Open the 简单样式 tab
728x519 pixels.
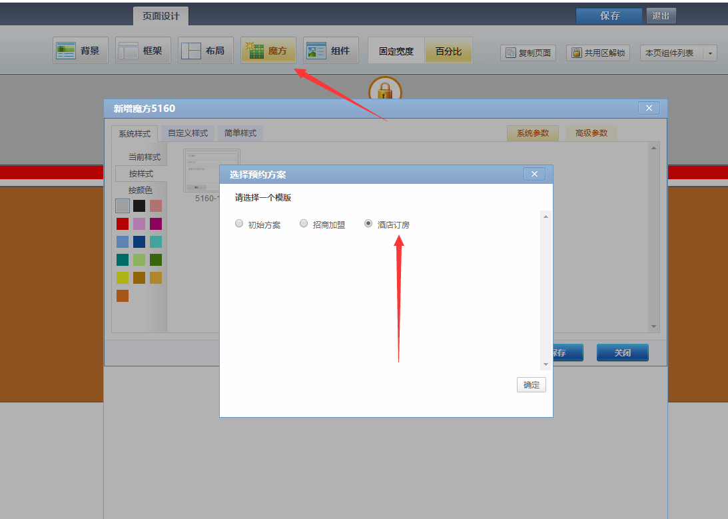tap(240, 133)
